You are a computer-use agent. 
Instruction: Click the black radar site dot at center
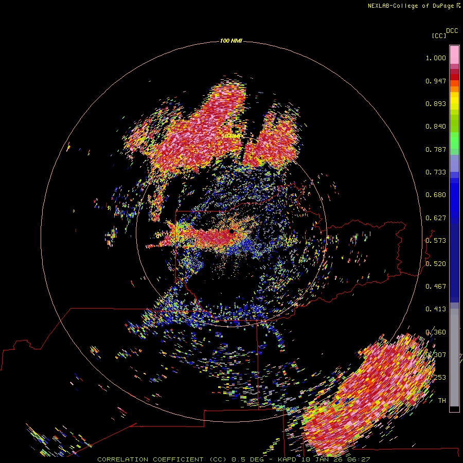(232, 231)
